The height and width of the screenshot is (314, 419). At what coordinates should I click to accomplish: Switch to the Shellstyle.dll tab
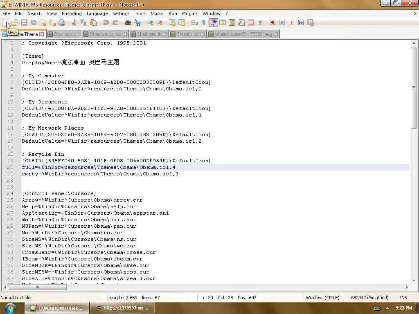click(x=149, y=34)
